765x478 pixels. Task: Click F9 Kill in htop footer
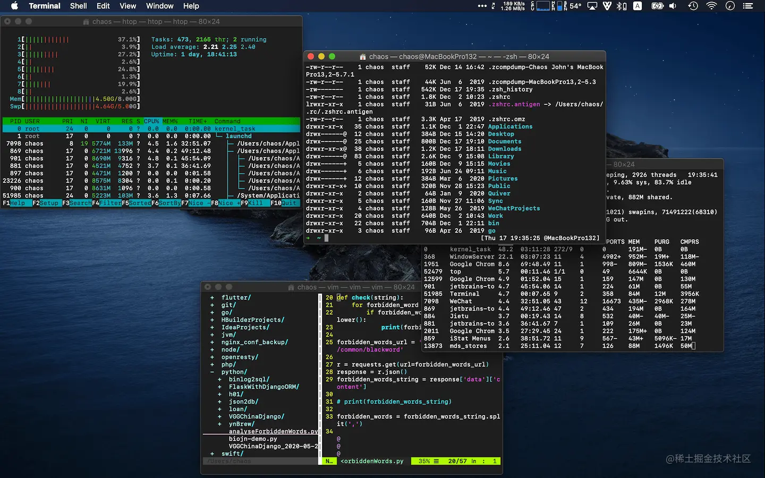click(x=256, y=203)
